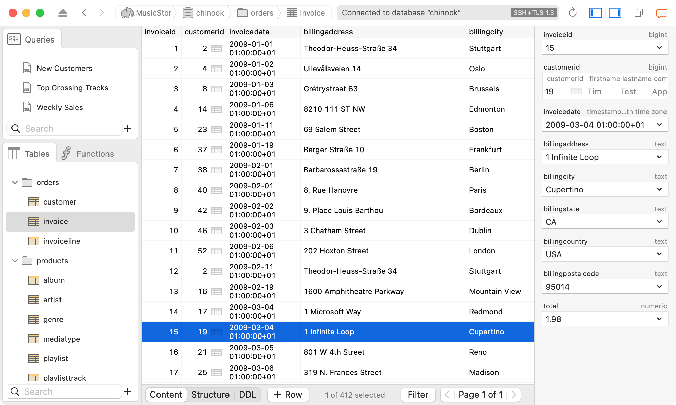Open the 'billingcity' field dropdown in inspector
The height and width of the screenshot is (405, 676).
pos(659,189)
